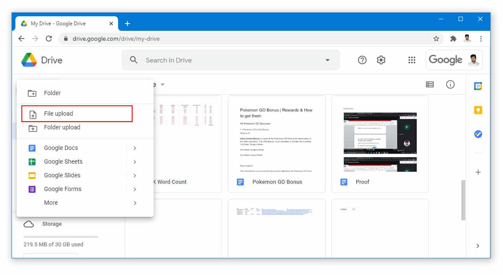Open the Help question mark icon

[x=362, y=60]
